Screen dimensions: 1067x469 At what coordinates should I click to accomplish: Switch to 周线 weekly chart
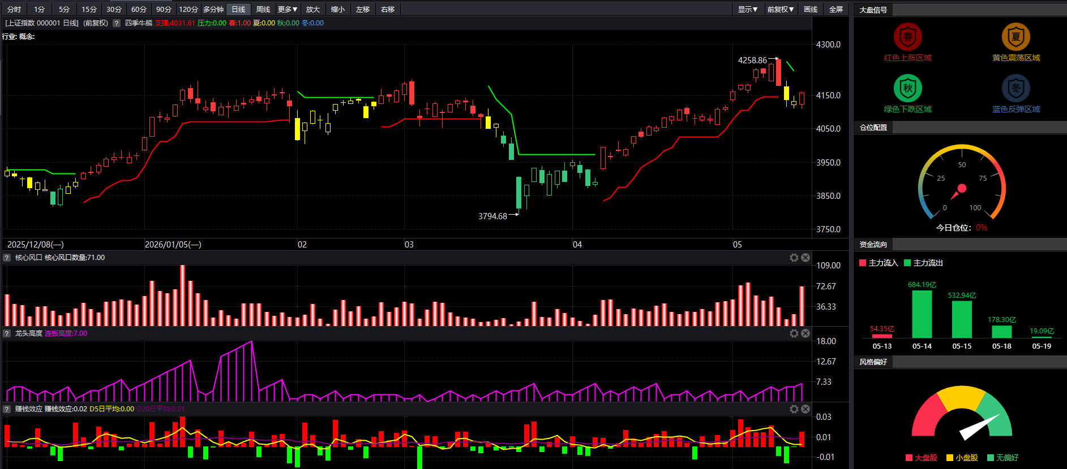tap(263, 9)
